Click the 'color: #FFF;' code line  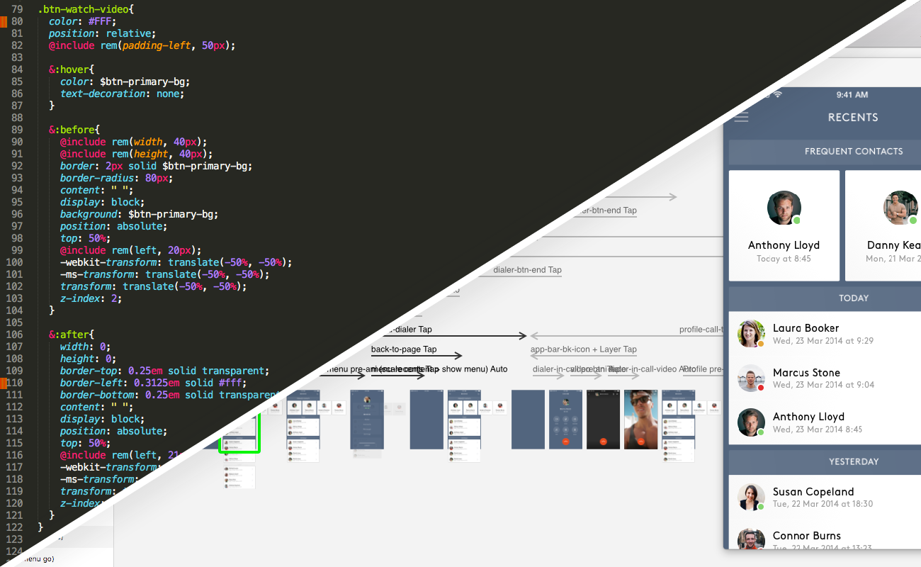click(x=82, y=21)
